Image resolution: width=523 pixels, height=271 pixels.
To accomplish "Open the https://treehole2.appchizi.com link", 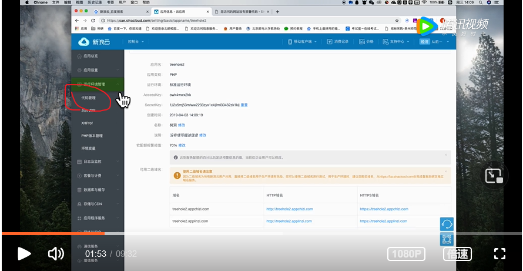I will coord(384,209).
